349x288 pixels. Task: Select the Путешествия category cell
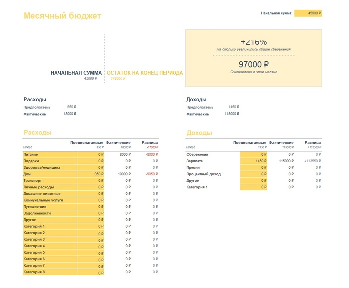tap(50, 207)
